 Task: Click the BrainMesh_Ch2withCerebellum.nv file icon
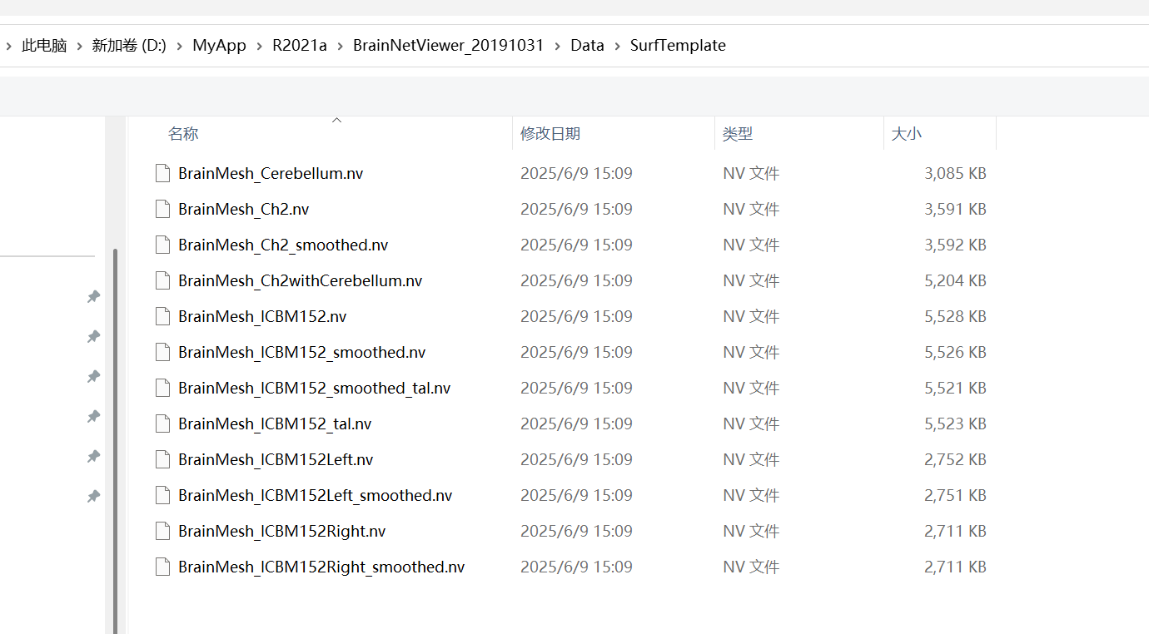162,280
